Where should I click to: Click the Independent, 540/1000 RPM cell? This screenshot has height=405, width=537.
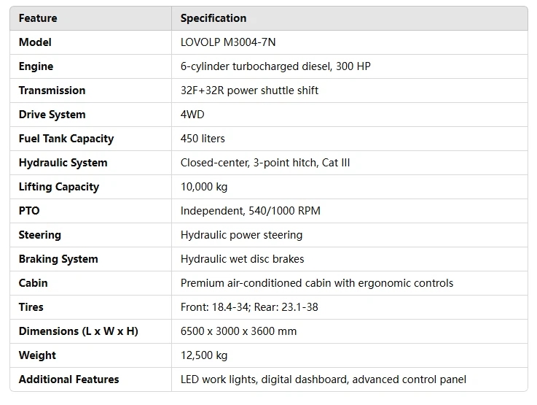(251, 211)
